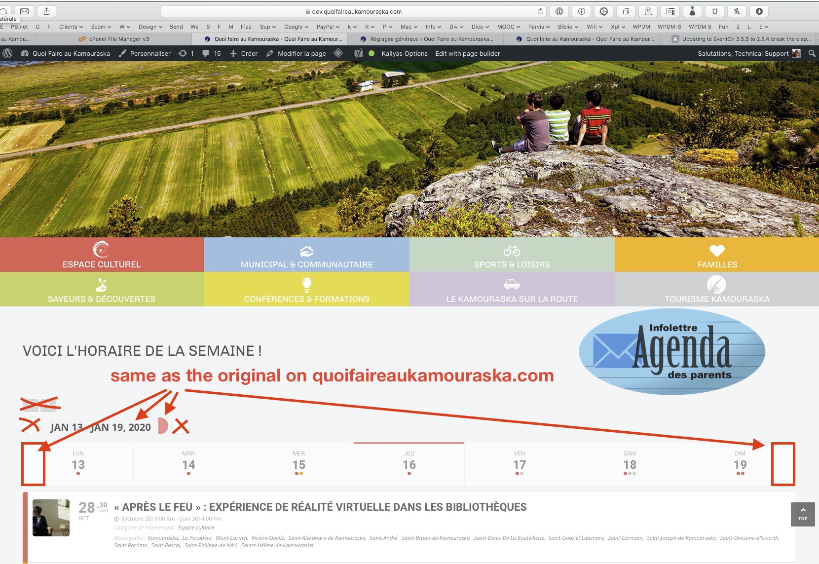Click Edit with page builder
819x564 pixels.
pos(467,53)
